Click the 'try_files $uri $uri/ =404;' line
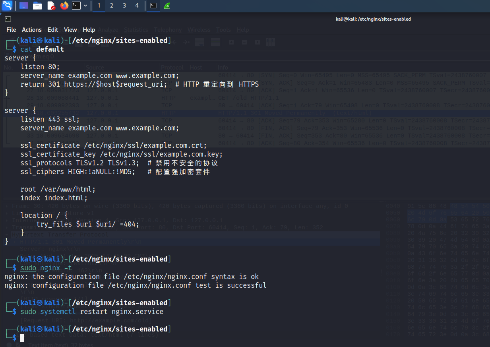The height and width of the screenshot is (347, 490). point(88,224)
